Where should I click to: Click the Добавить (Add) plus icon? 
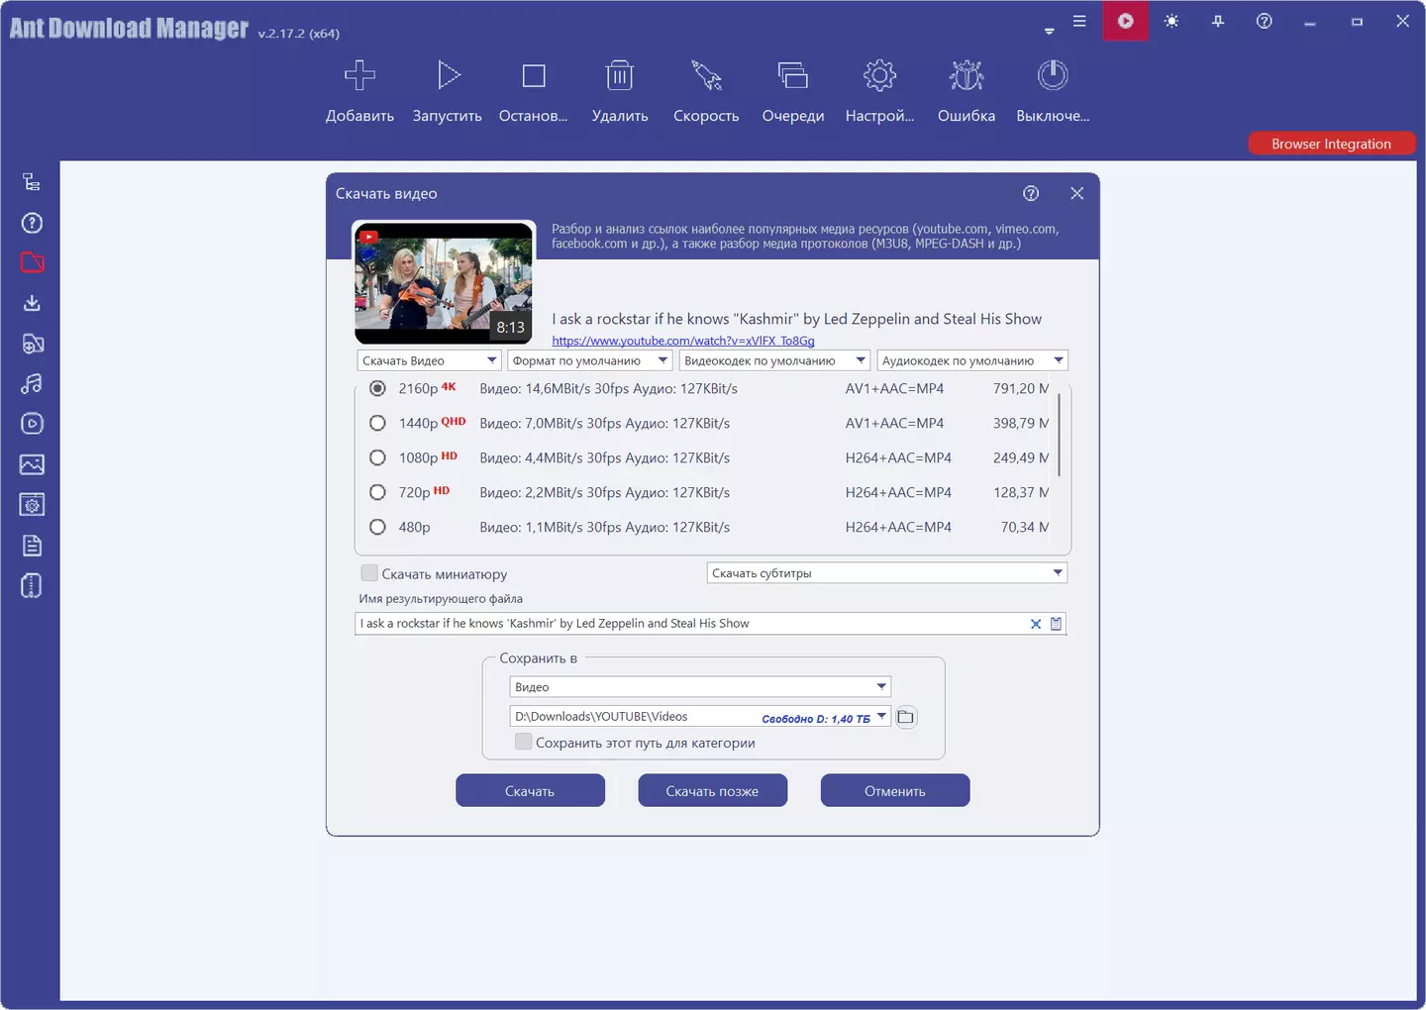tap(359, 75)
